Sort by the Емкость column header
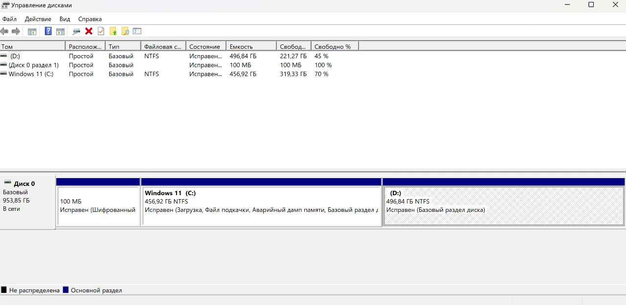Screen dimensions: 626x305 point(251,46)
